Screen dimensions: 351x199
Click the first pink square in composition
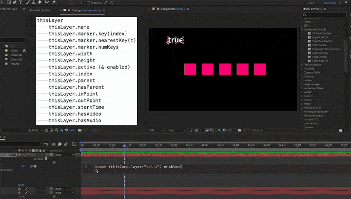(190, 69)
